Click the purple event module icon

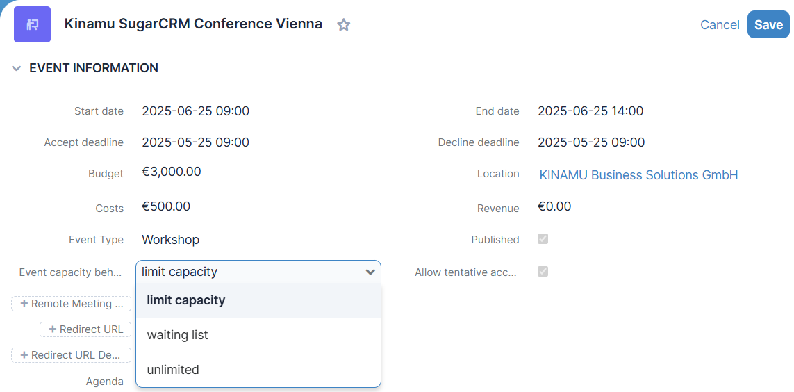[x=32, y=24]
